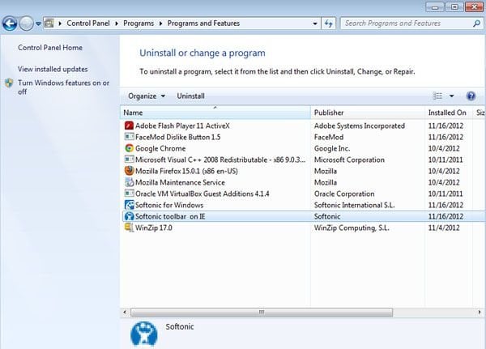Close the Programs and Features window
Image resolution: width=486 pixels, height=349 pixels.
[474, 6]
